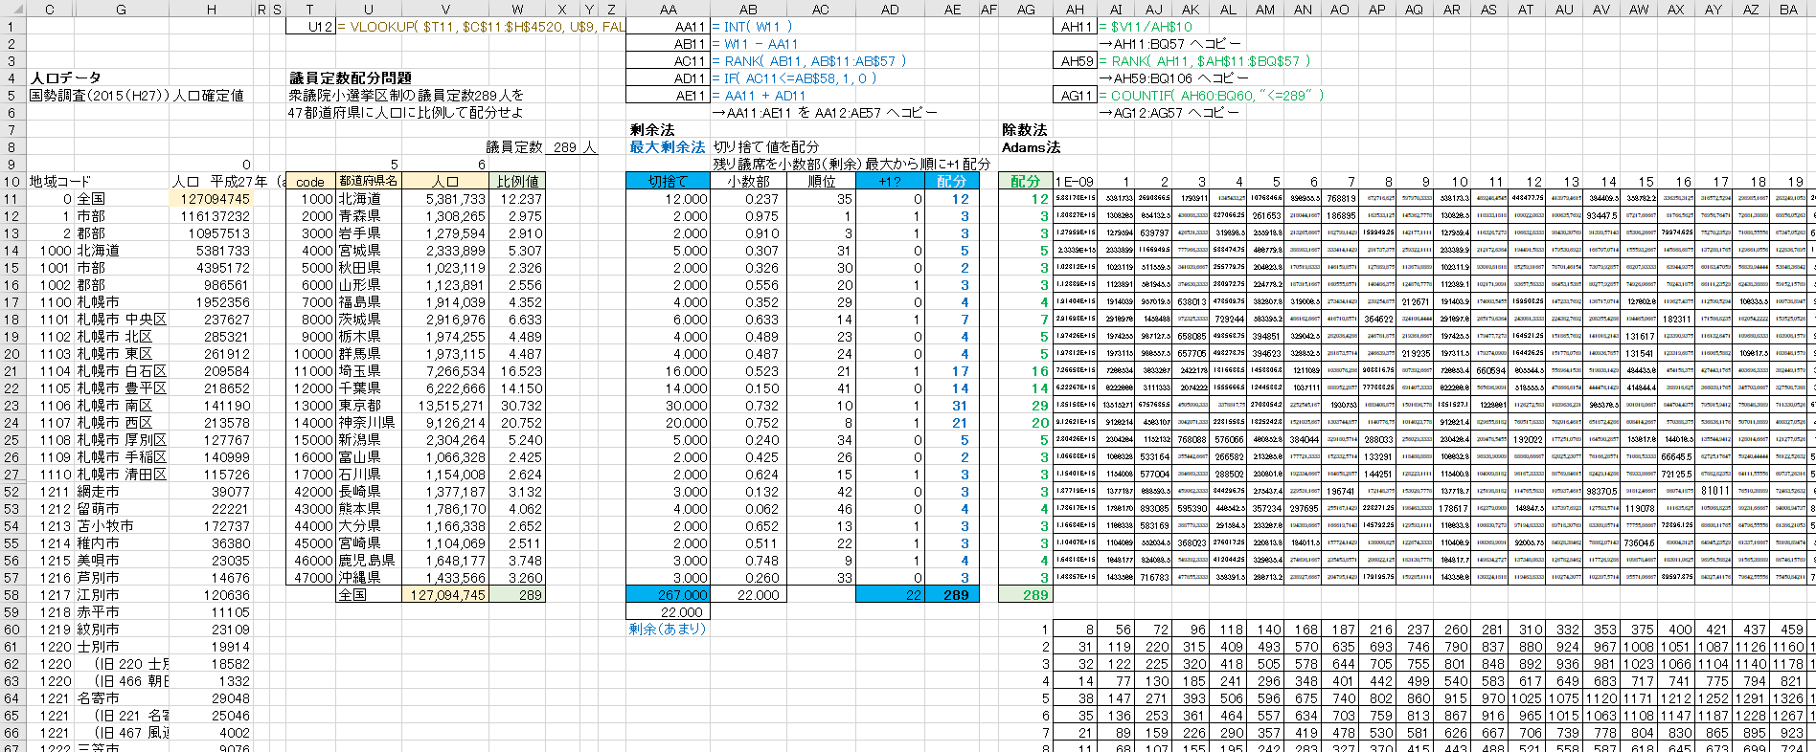Select the 順位 header cell
This screenshot has width=1816, height=752.
click(821, 181)
